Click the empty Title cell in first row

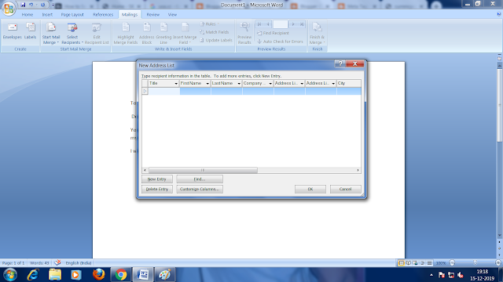tap(163, 91)
